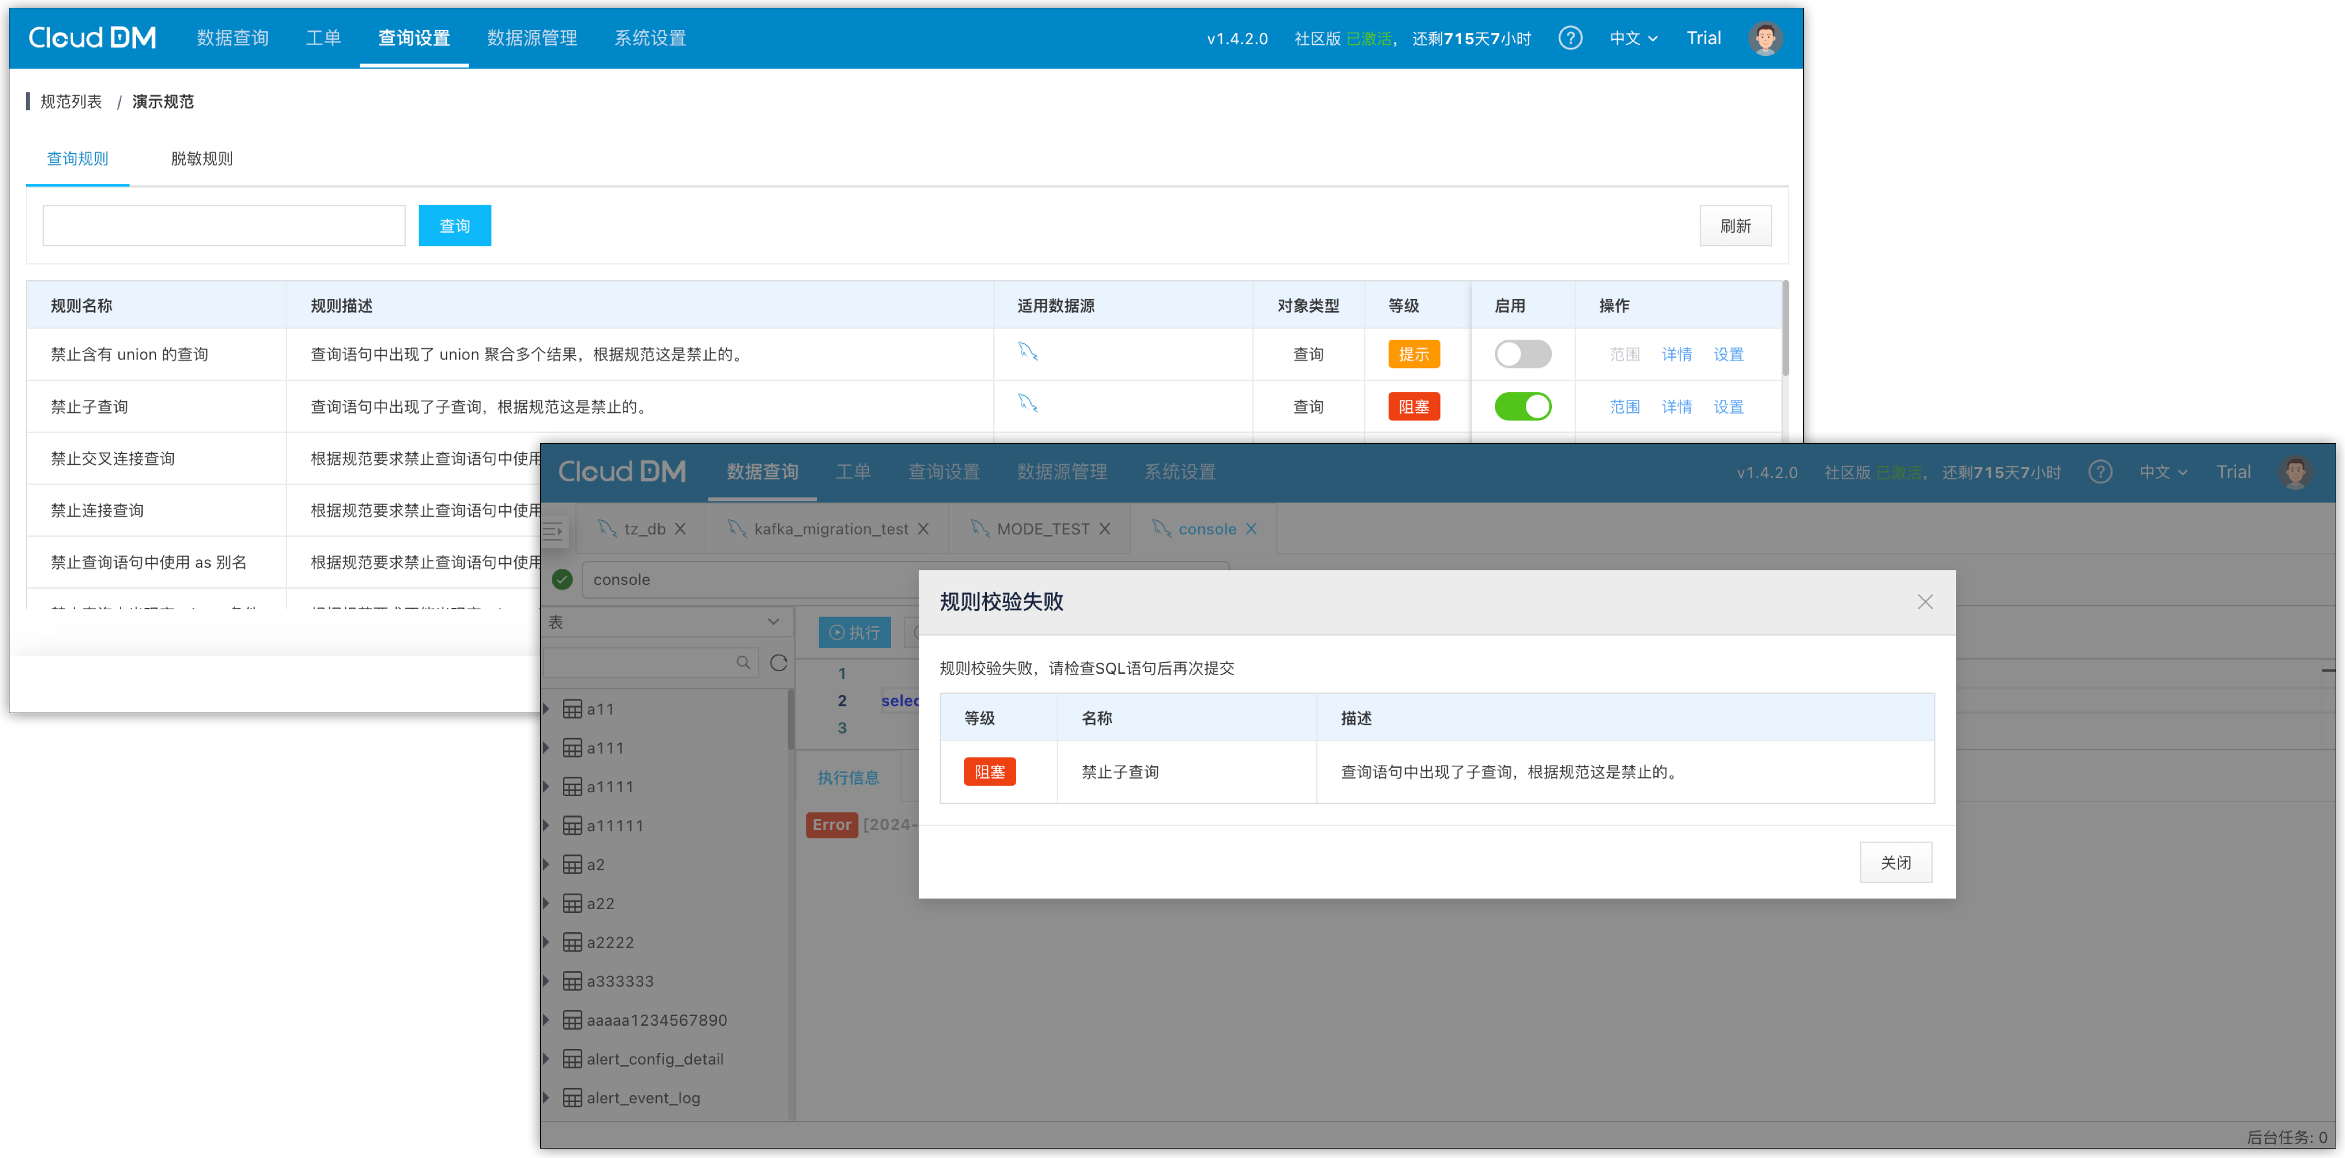The image size is (2345, 1158).
Task: Open the 数据源管理 menu
Action: point(532,38)
